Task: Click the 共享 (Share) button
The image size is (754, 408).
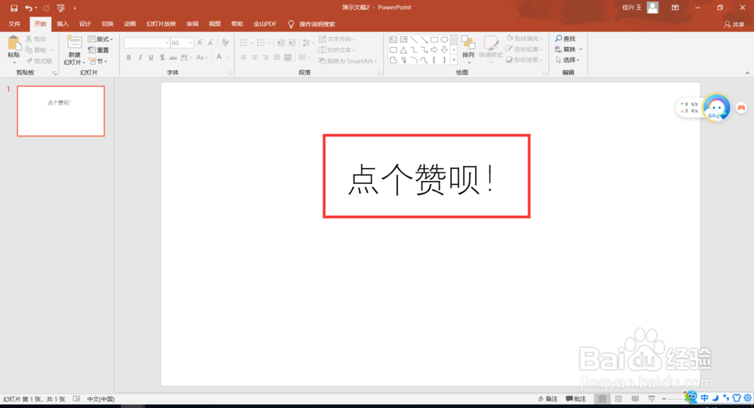Action: tap(734, 25)
